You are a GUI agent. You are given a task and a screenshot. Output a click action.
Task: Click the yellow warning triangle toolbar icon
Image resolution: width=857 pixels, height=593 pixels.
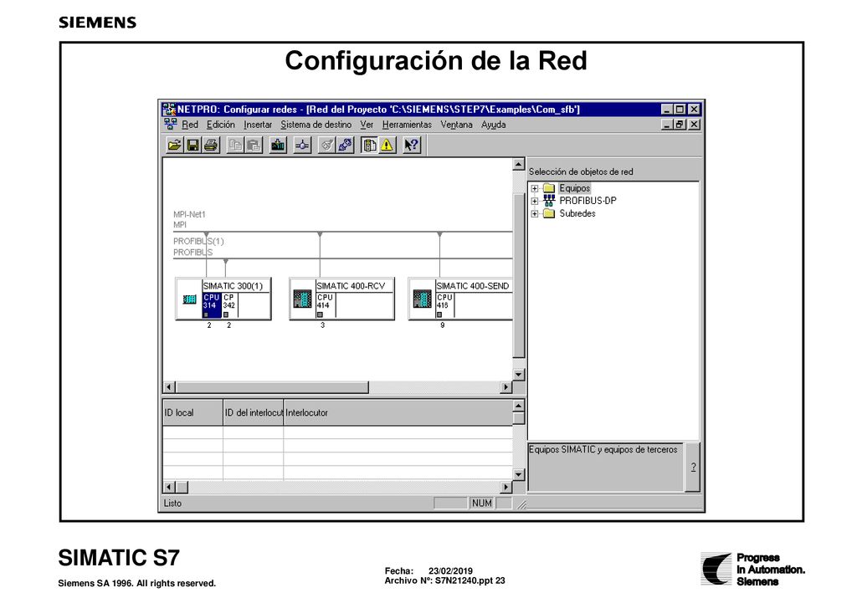tap(387, 146)
